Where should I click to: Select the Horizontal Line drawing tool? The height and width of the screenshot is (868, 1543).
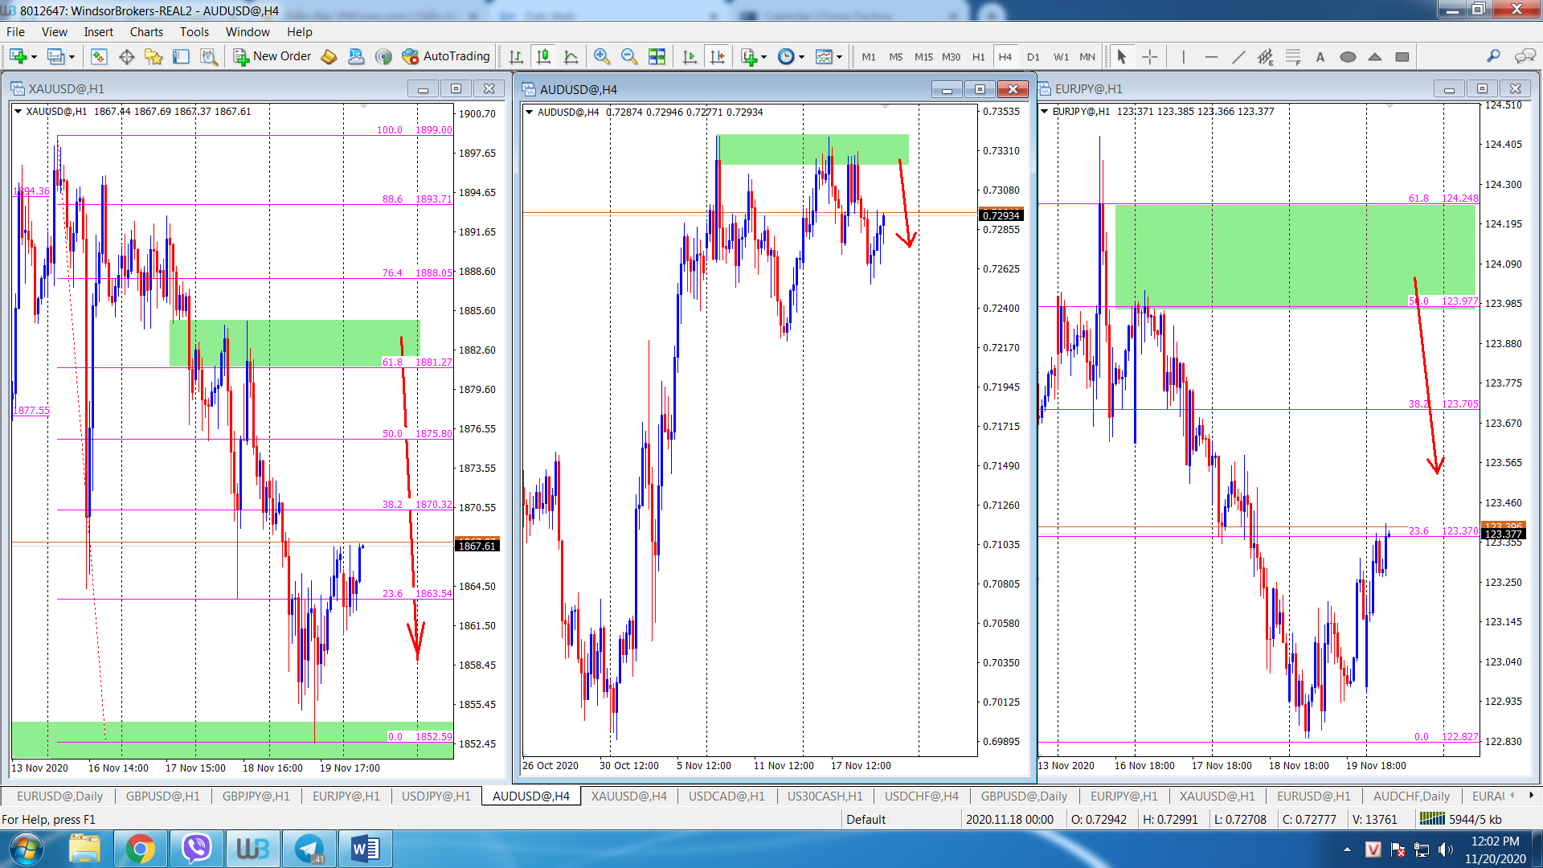[1211, 56]
